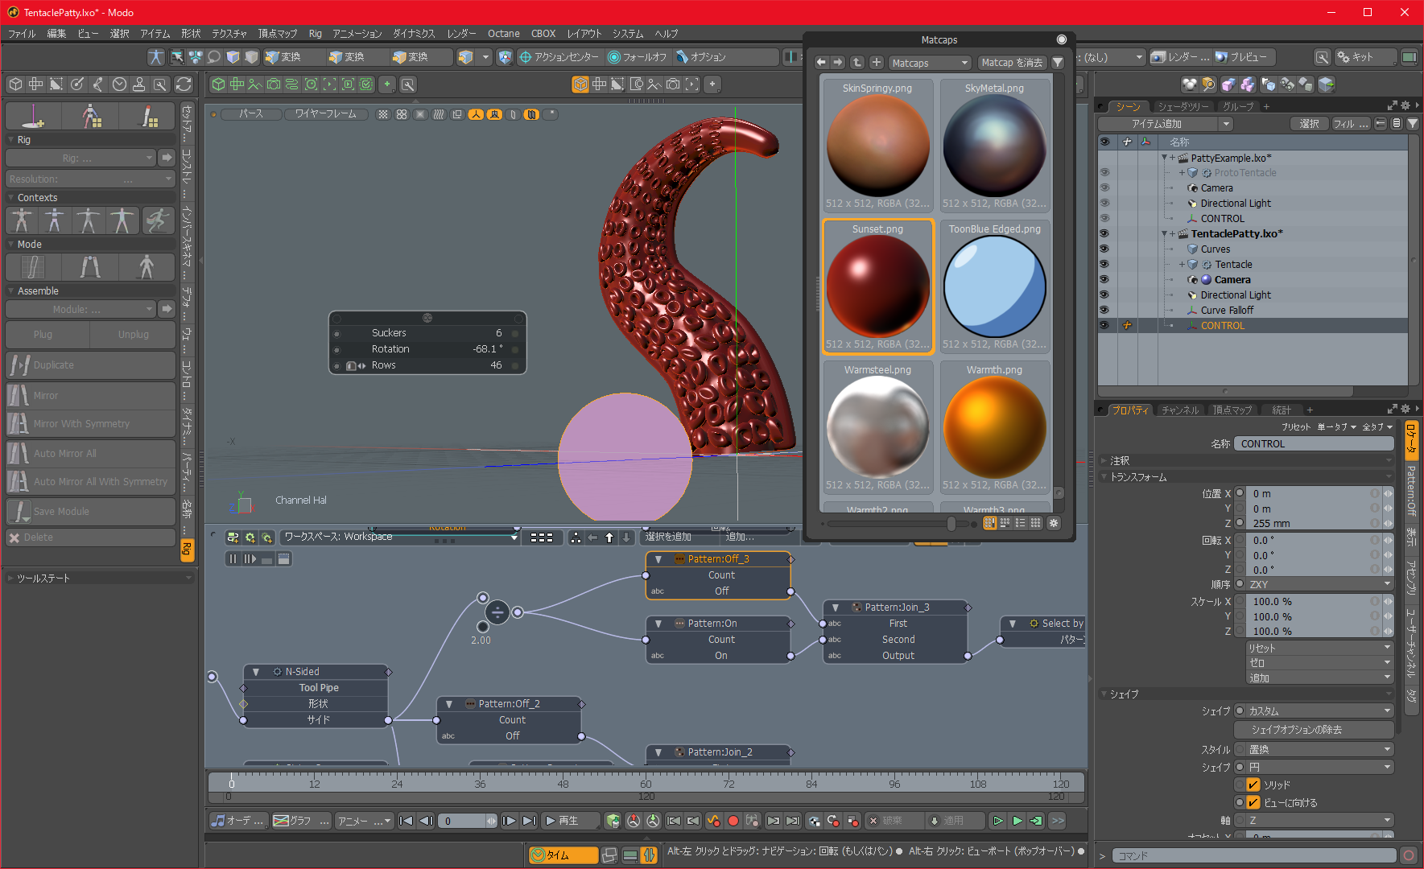Click the ワイヤーフレーム shading style label

pos(326,114)
